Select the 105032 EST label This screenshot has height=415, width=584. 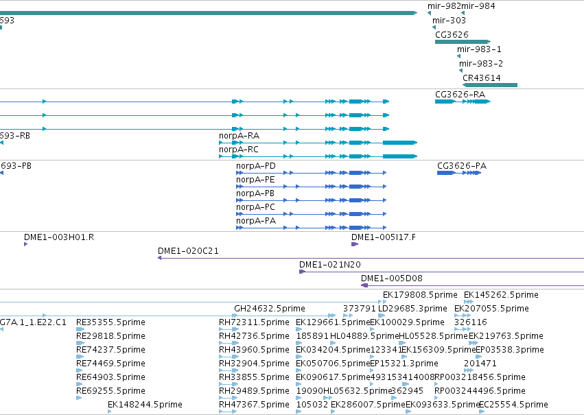(x=312, y=405)
